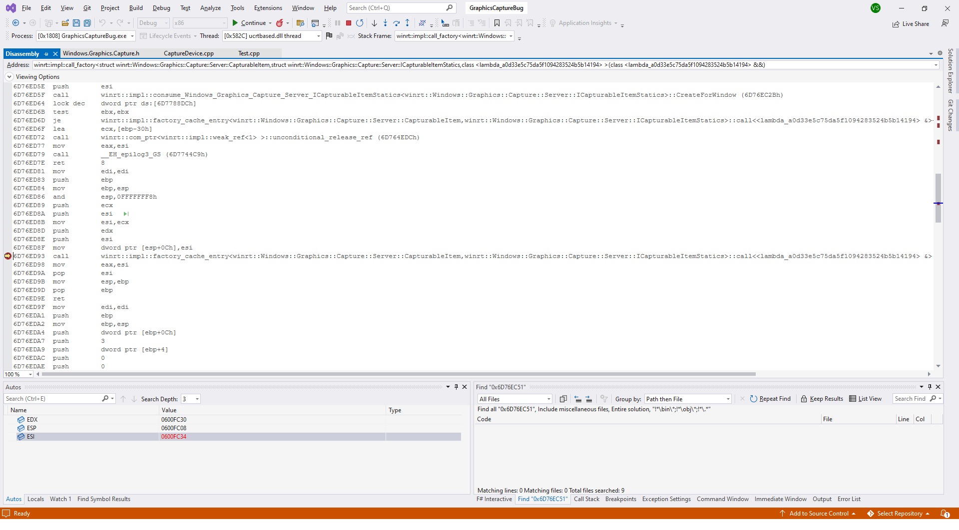The image size is (959, 530).
Task: Open the Debug menu
Action: pos(161,7)
